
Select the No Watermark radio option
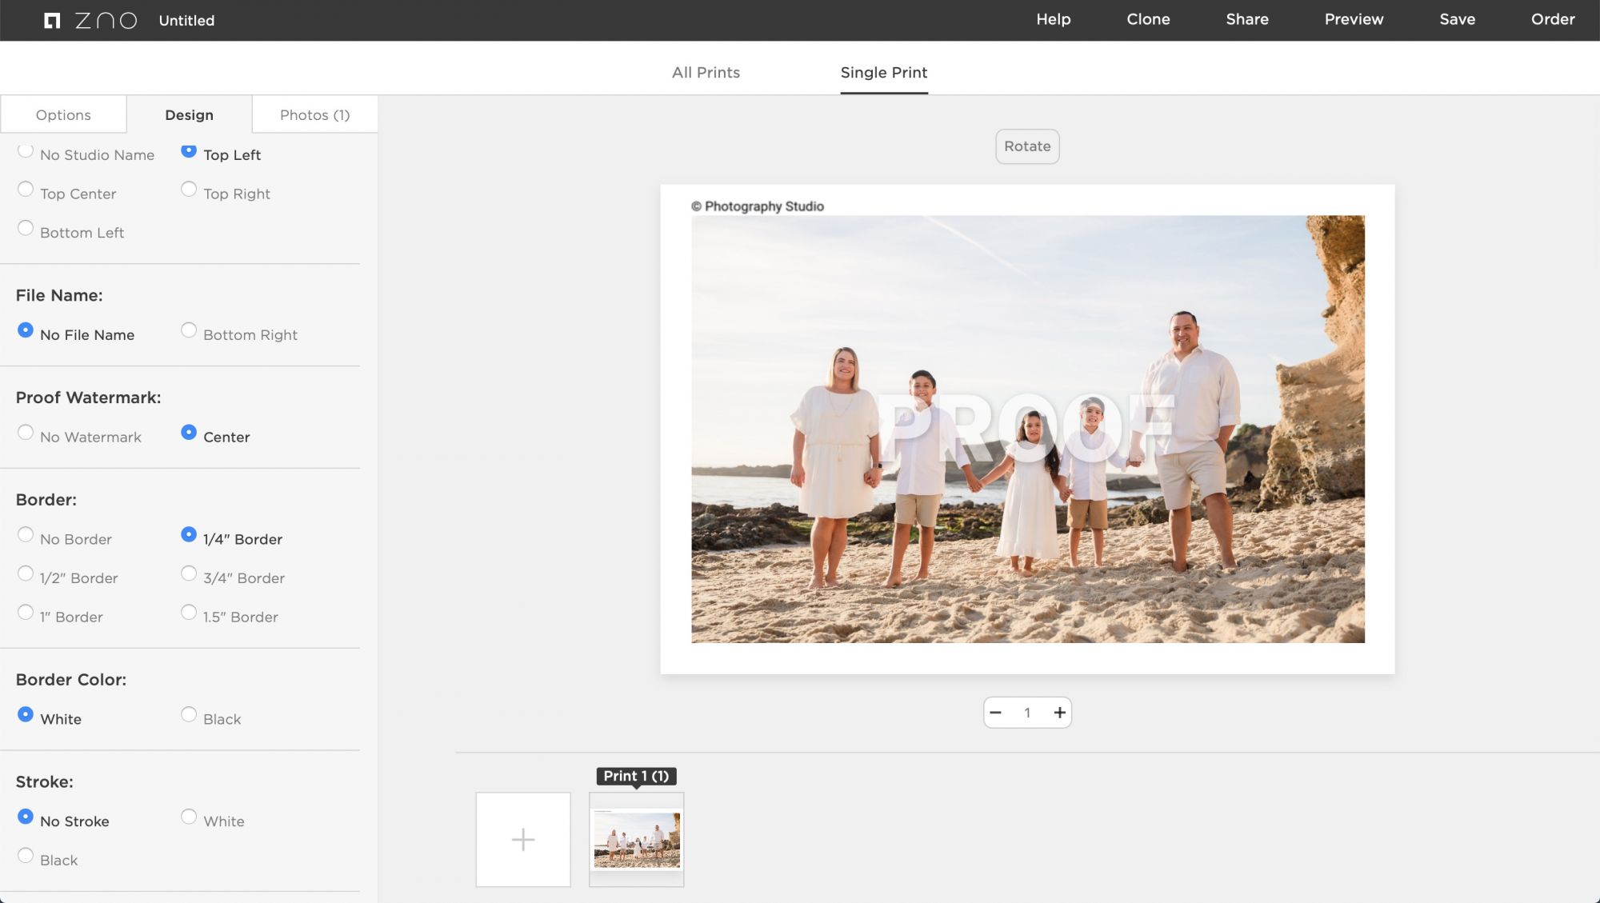coord(26,433)
